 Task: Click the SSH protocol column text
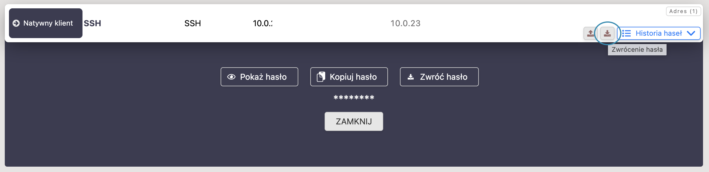point(192,23)
